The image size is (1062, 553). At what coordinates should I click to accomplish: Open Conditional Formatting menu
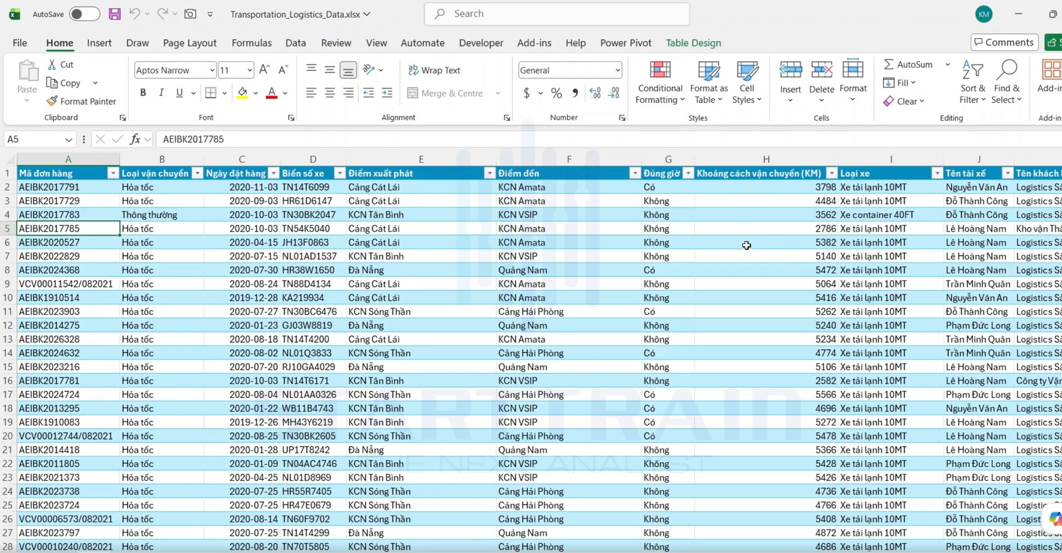[659, 83]
